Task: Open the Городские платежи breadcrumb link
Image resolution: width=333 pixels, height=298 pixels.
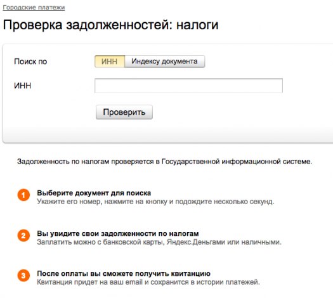Action: pyautogui.click(x=34, y=8)
